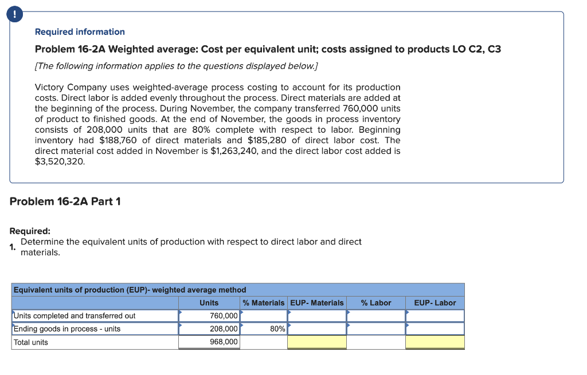587x375 pixels.
Task: Click the exclamation alert icon
Action: pyautogui.click(x=14, y=14)
